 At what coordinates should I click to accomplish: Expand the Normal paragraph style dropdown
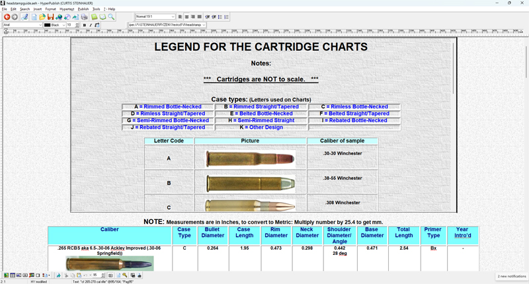point(155,17)
